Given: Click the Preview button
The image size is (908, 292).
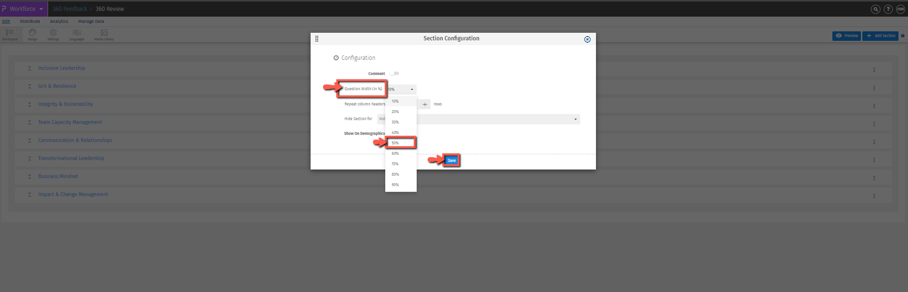Looking at the screenshot, I should (847, 36).
